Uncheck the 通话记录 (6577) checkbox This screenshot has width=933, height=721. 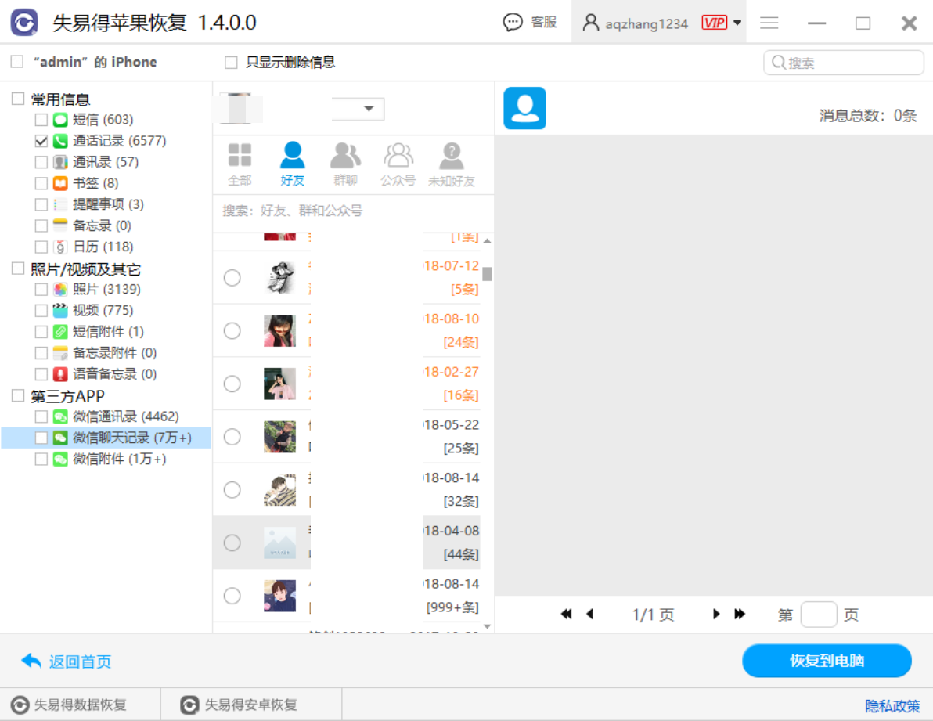coord(41,141)
